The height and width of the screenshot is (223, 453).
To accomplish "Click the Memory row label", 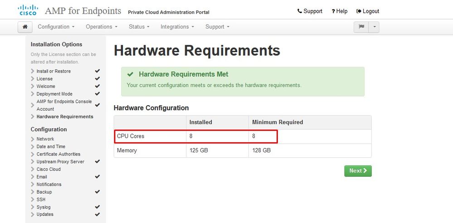I will pyautogui.click(x=127, y=150).
